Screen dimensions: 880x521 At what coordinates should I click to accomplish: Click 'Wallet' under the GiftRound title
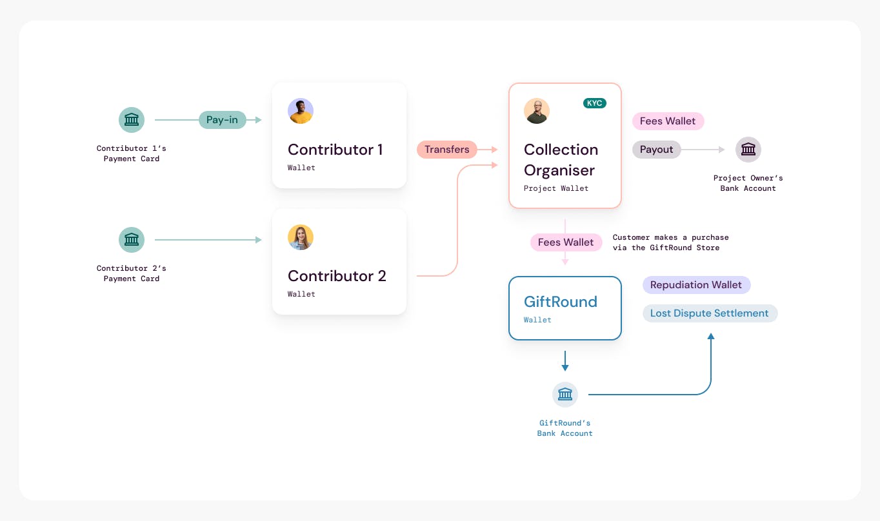point(537,320)
